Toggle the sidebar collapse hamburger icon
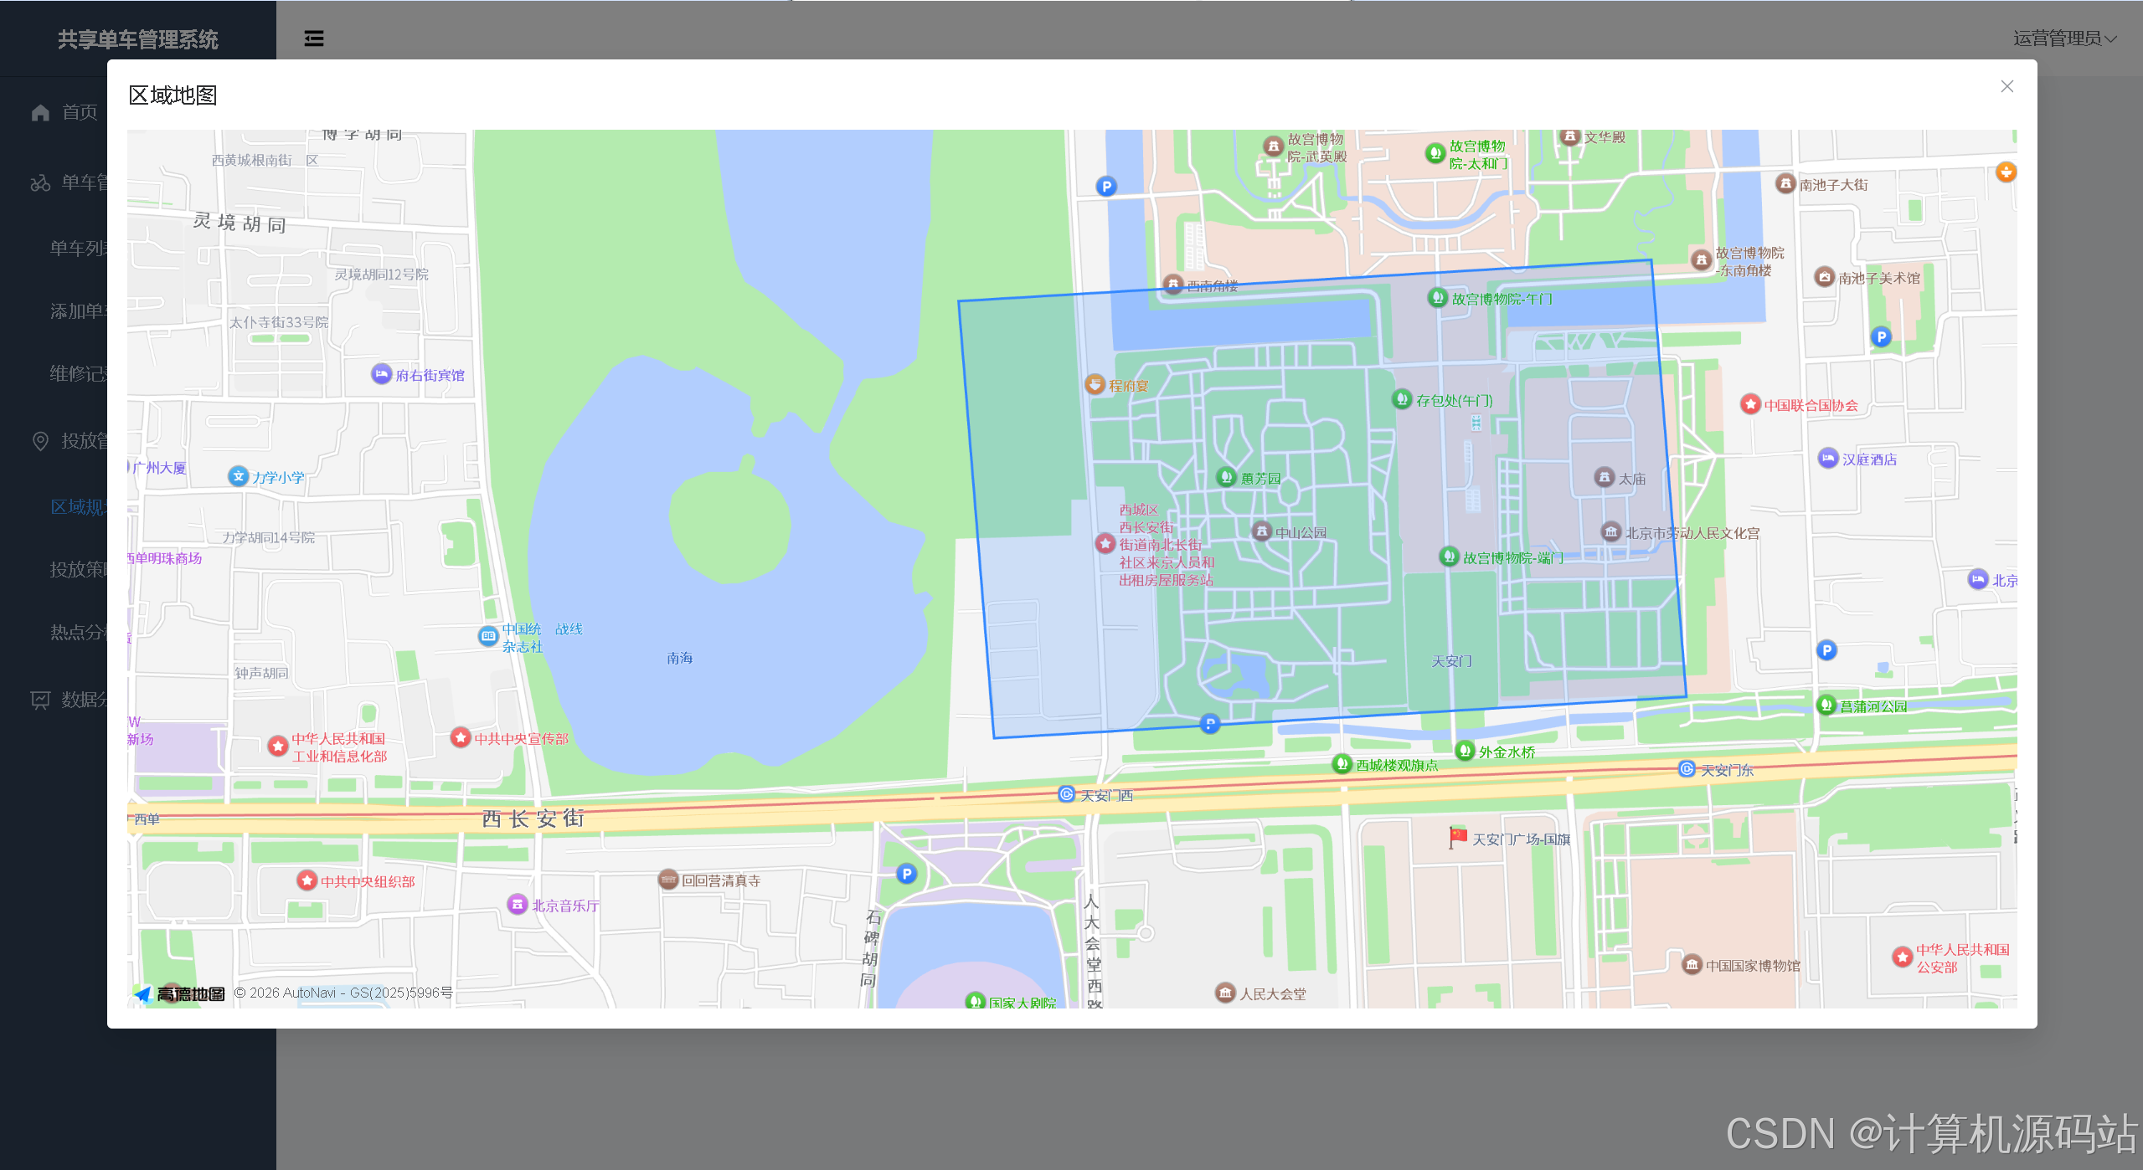The height and width of the screenshot is (1170, 2143). pos(313,38)
